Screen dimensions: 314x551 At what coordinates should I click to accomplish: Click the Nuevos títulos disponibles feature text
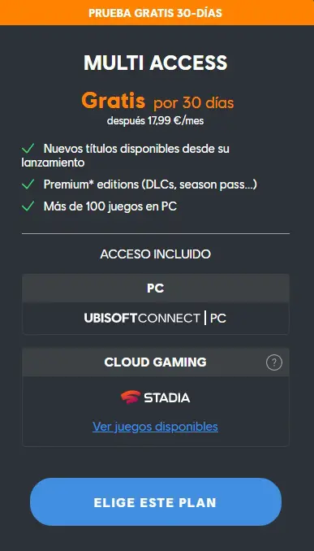pos(125,156)
